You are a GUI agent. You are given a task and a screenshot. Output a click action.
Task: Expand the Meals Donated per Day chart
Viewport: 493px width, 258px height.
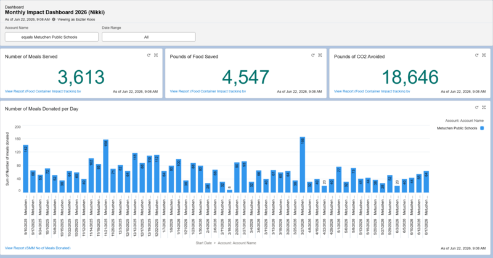tap(484, 108)
